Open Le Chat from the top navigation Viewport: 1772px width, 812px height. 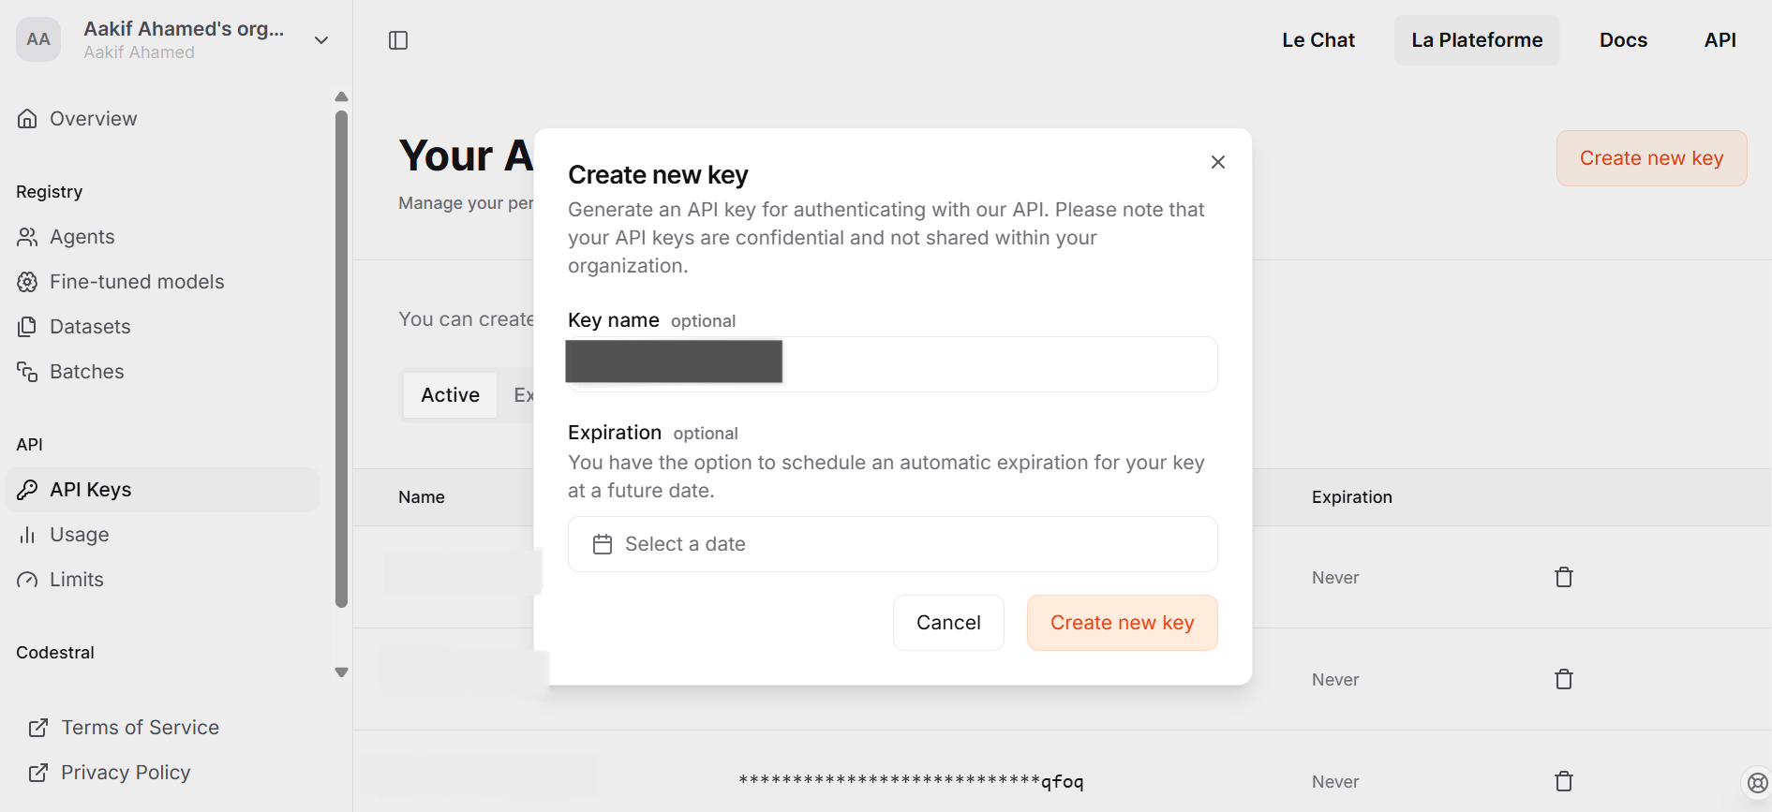click(1318, 39)
